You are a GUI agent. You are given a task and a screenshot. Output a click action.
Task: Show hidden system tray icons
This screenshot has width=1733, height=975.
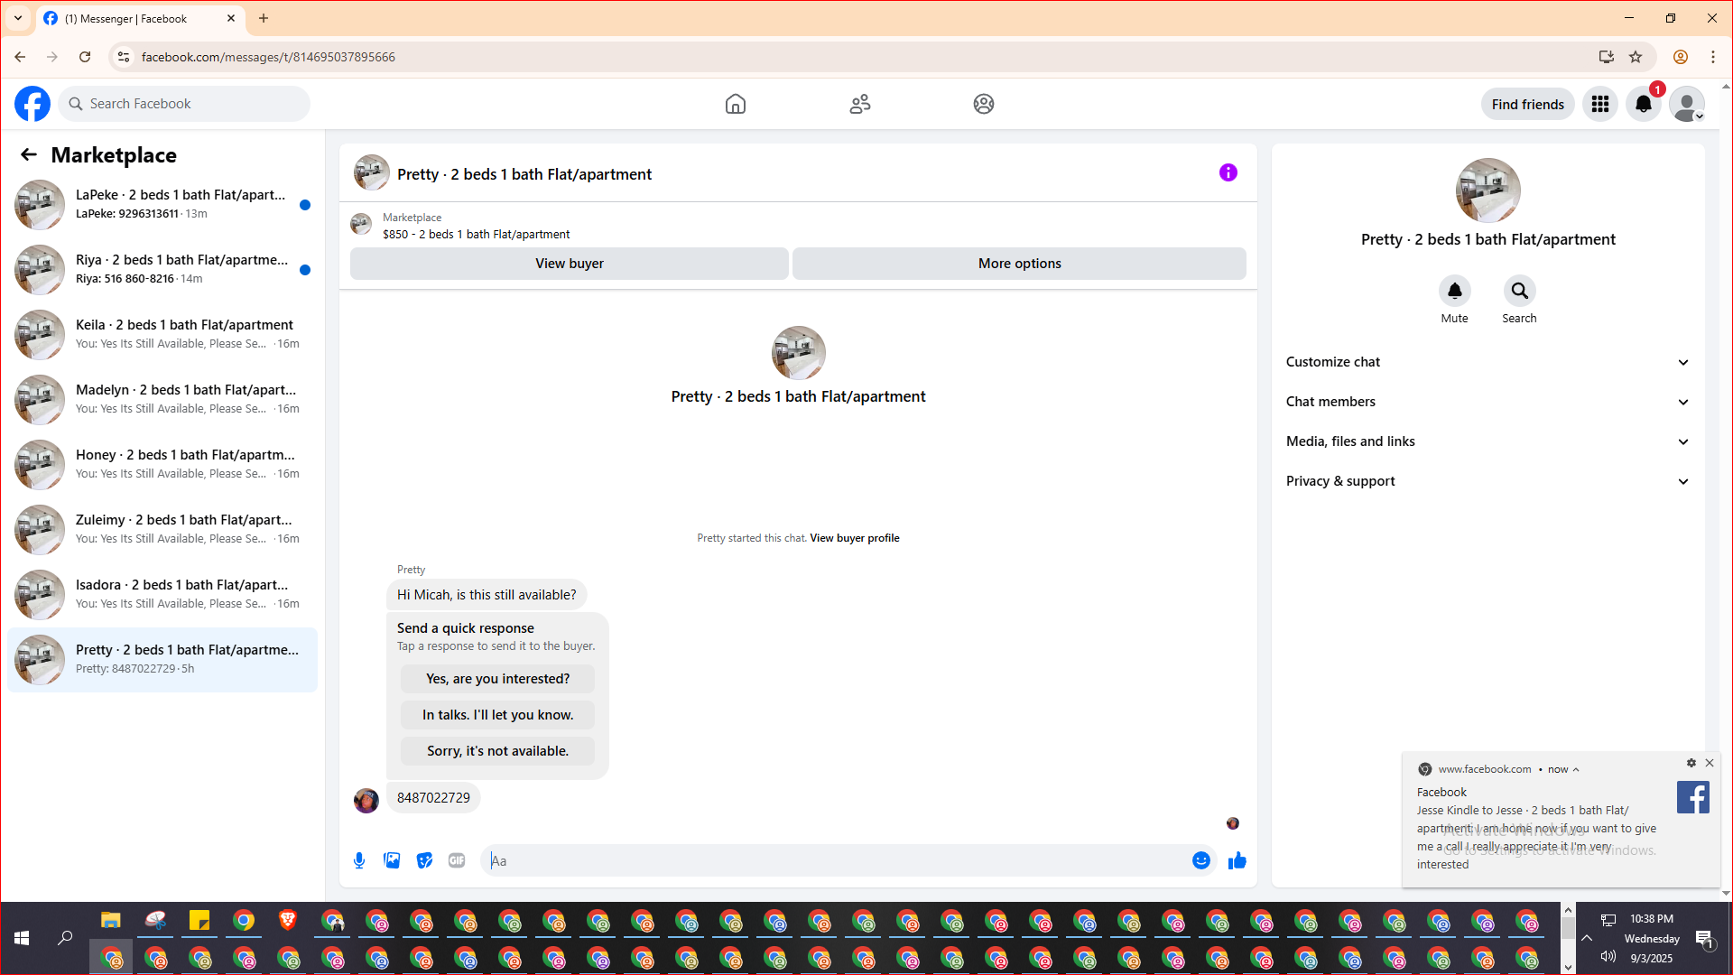click(x=1587, y=938)
